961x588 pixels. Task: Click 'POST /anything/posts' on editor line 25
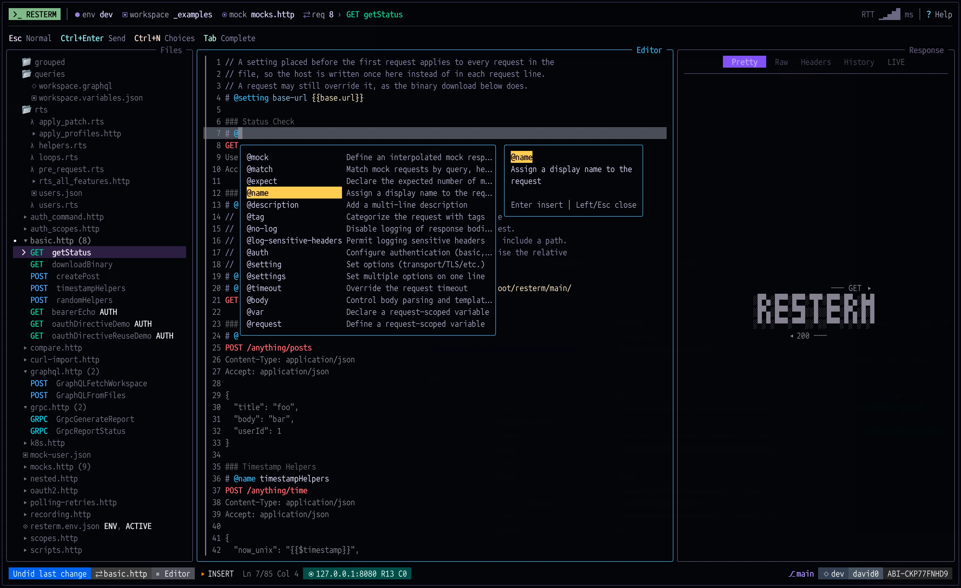pos(268,348)
